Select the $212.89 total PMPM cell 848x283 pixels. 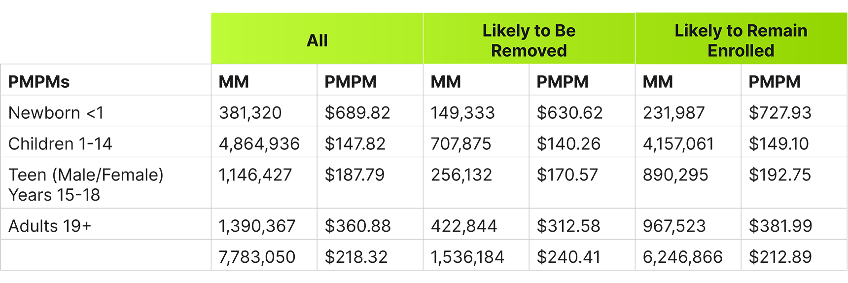tap(794, 255)
